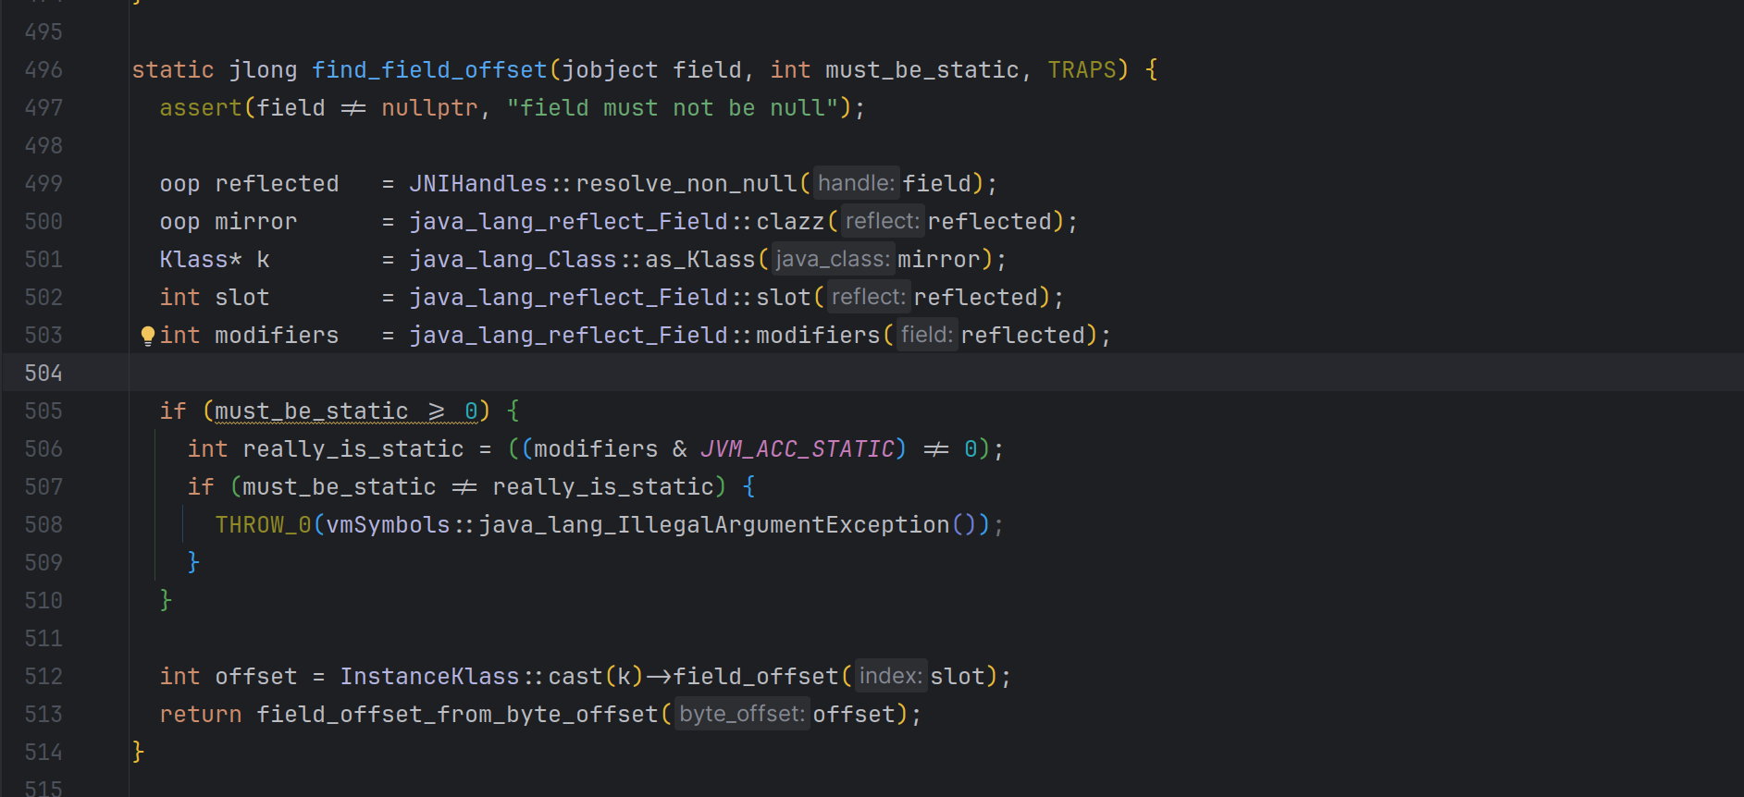Screen dimensions: 1744x797
Task: Click line number 512 in the gutter
Action: [43, 677]
